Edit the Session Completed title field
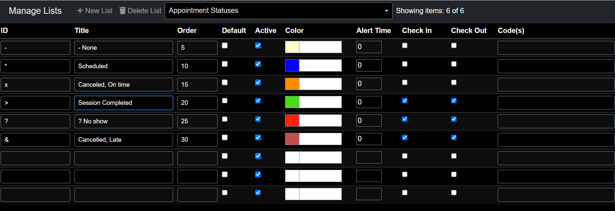This screenshot has height=211, width=615. click(124, 103)
